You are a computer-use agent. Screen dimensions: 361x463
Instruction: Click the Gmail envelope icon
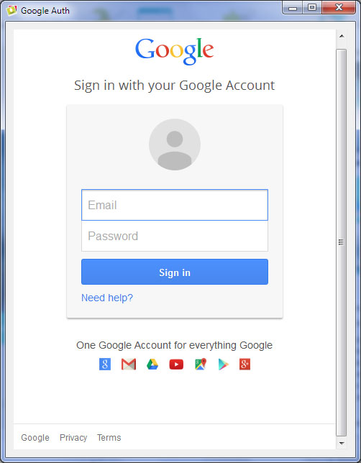tap(129, 364)
